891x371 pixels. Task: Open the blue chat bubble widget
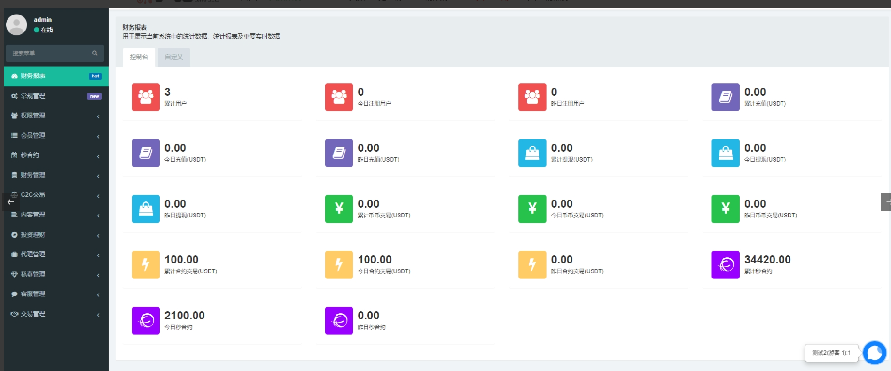pyautogui.click(x=874, y=352)
